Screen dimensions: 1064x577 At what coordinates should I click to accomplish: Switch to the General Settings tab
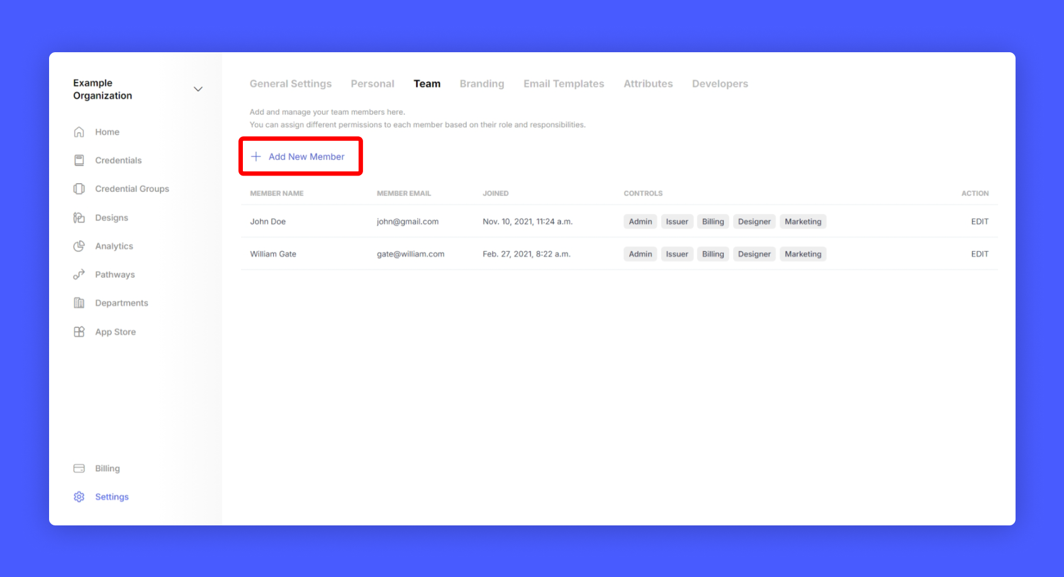click(290, 84)
